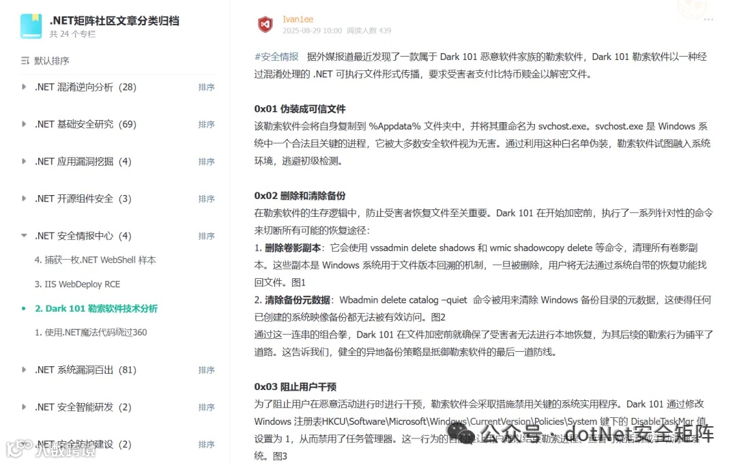Collapse the .NET 安全情报中心 category
Image resolution: width=737 pixels, height=463 pixels.
(x=24, y=235)
